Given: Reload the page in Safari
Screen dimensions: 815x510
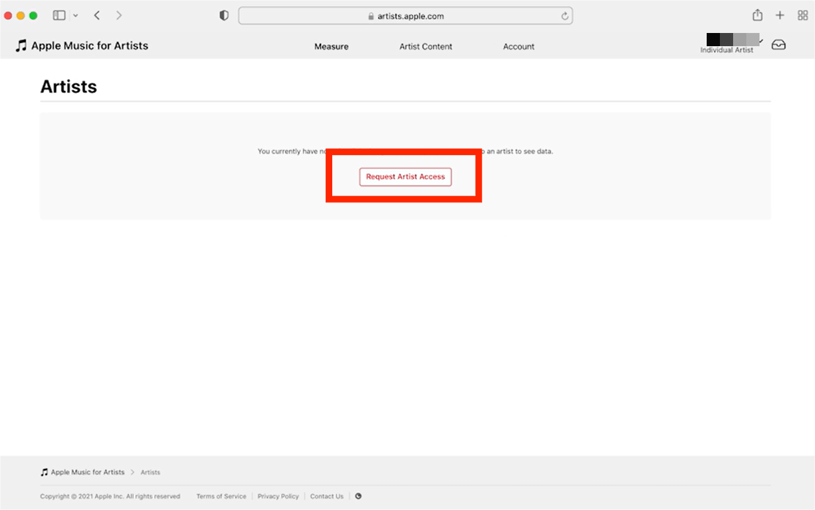Looking at the screenshot, I should (565, 16).
